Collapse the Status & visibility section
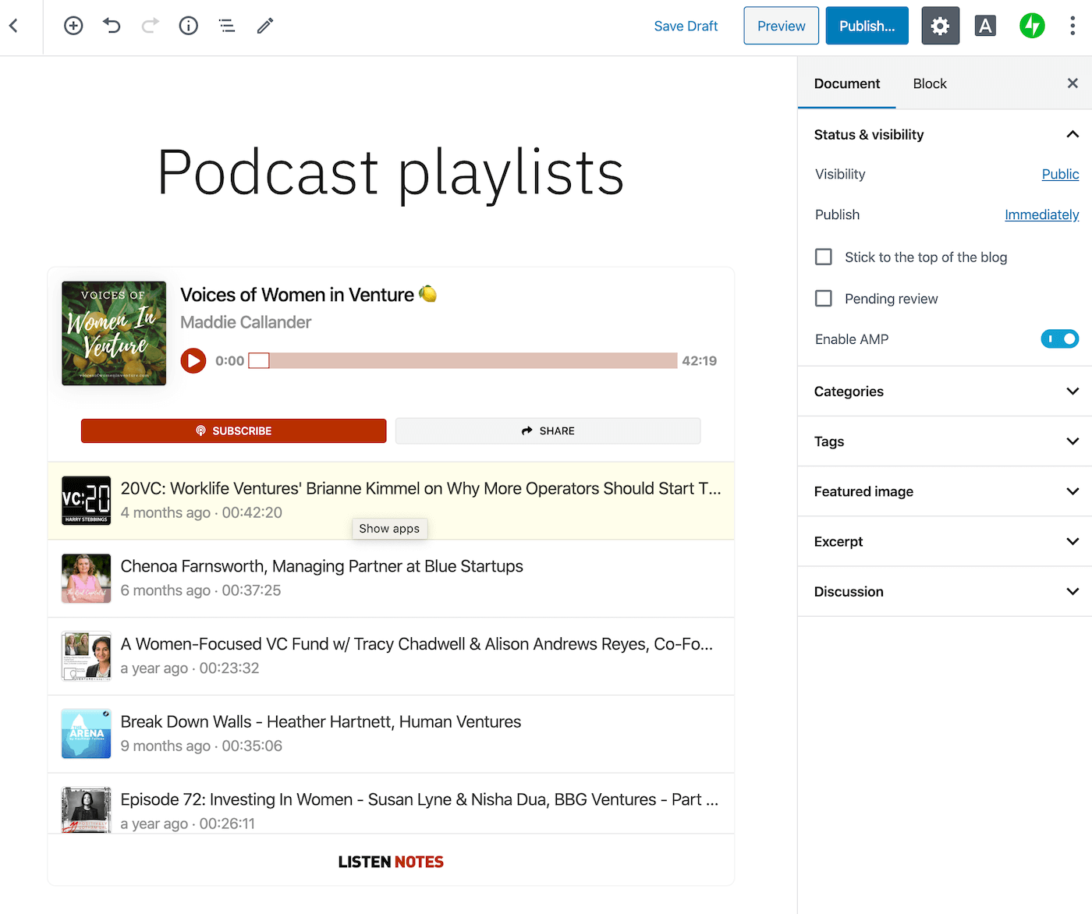Image resolution: width=1092 pixels, height=914 pixels. [x=945, y=134]
